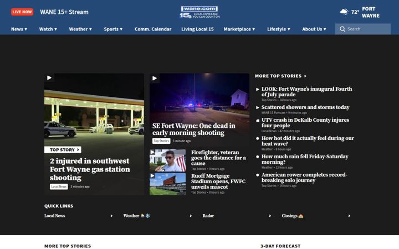
Task: Play the gas station shooting video icon
Action: coord(49,78)
